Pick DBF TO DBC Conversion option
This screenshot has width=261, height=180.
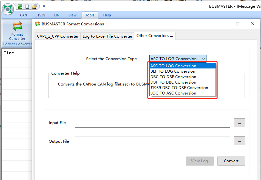(x=183, y=82)
